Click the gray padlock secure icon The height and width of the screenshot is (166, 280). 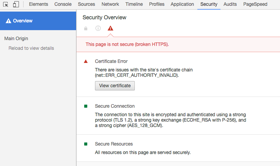pyautogui.click(x=86, y=28)
